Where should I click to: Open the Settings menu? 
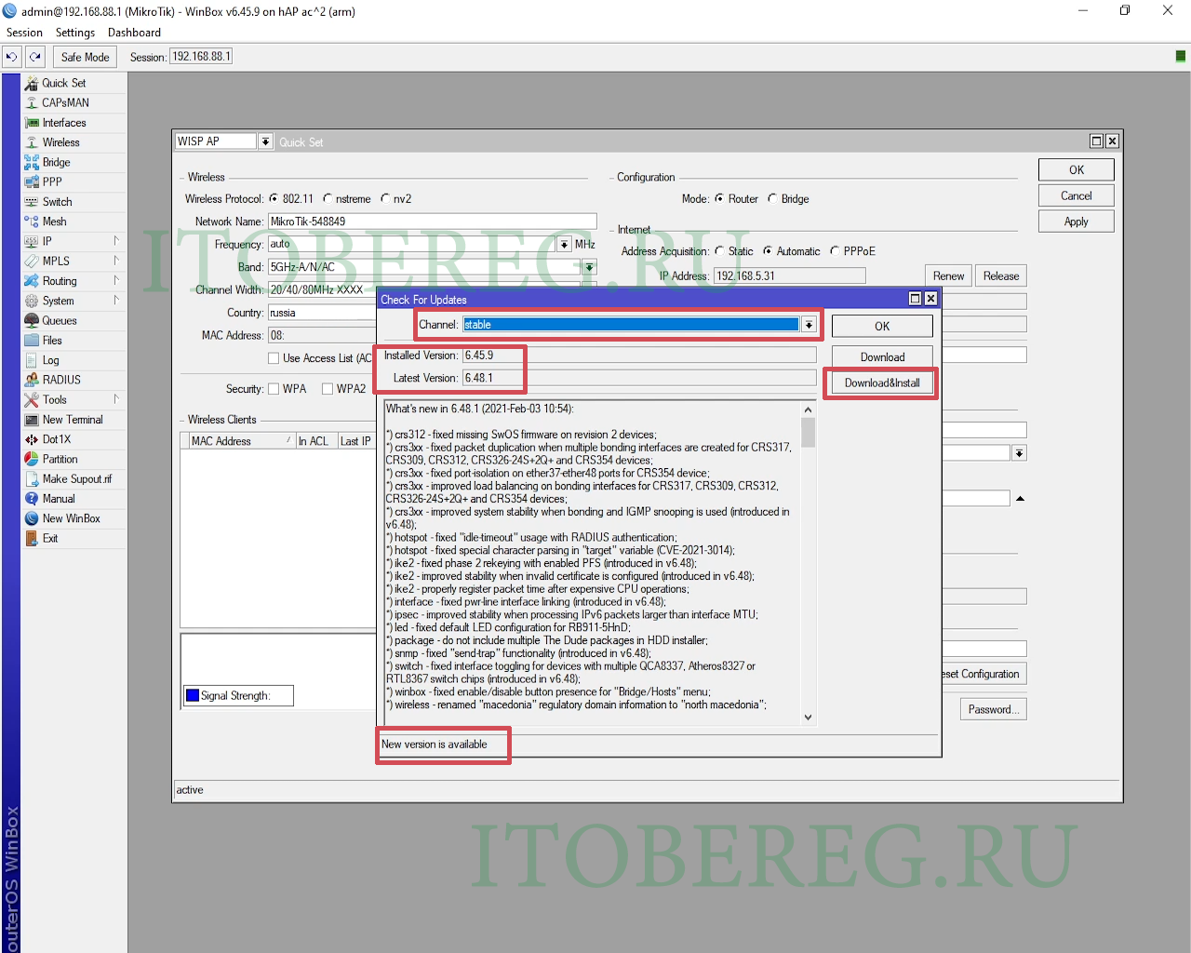(74, 33)
